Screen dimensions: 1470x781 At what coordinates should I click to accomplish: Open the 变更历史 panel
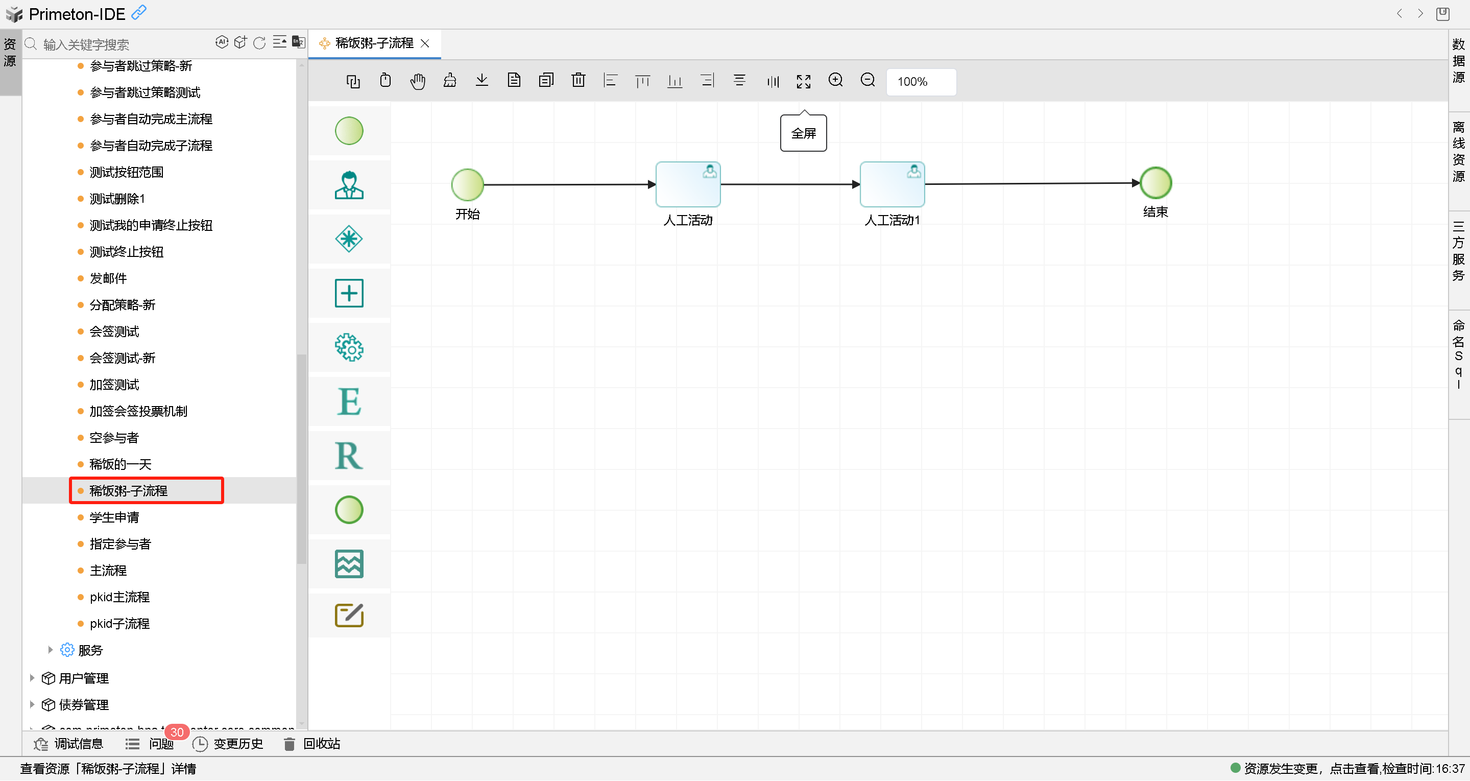228,743
